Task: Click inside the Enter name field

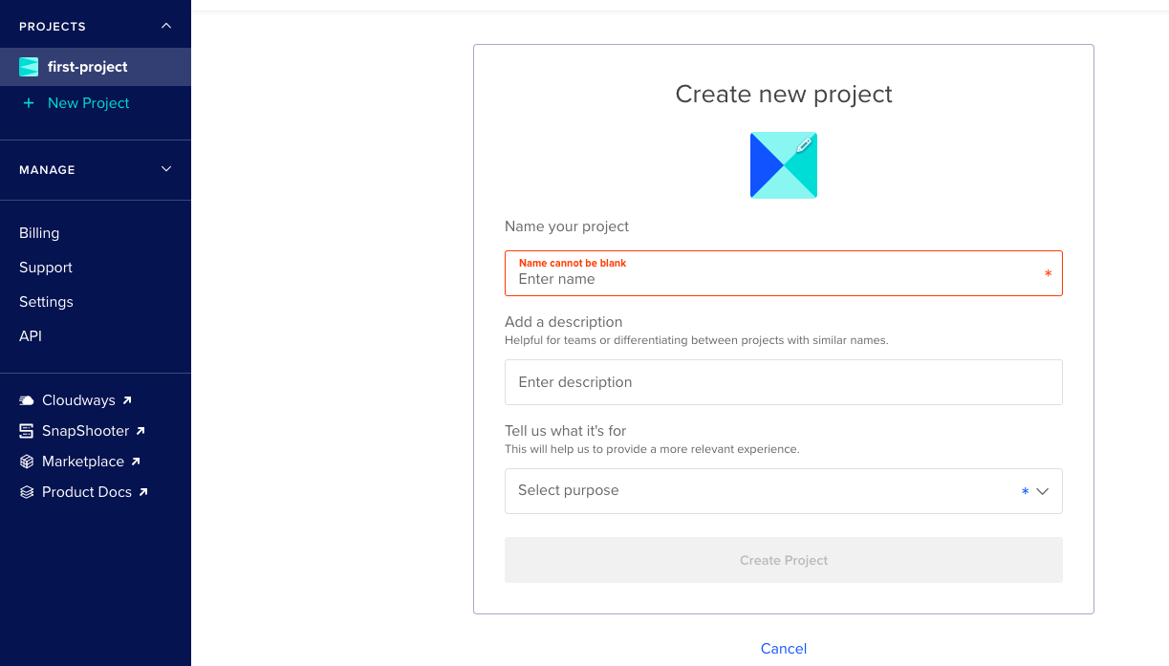Action: click(784, 278)
